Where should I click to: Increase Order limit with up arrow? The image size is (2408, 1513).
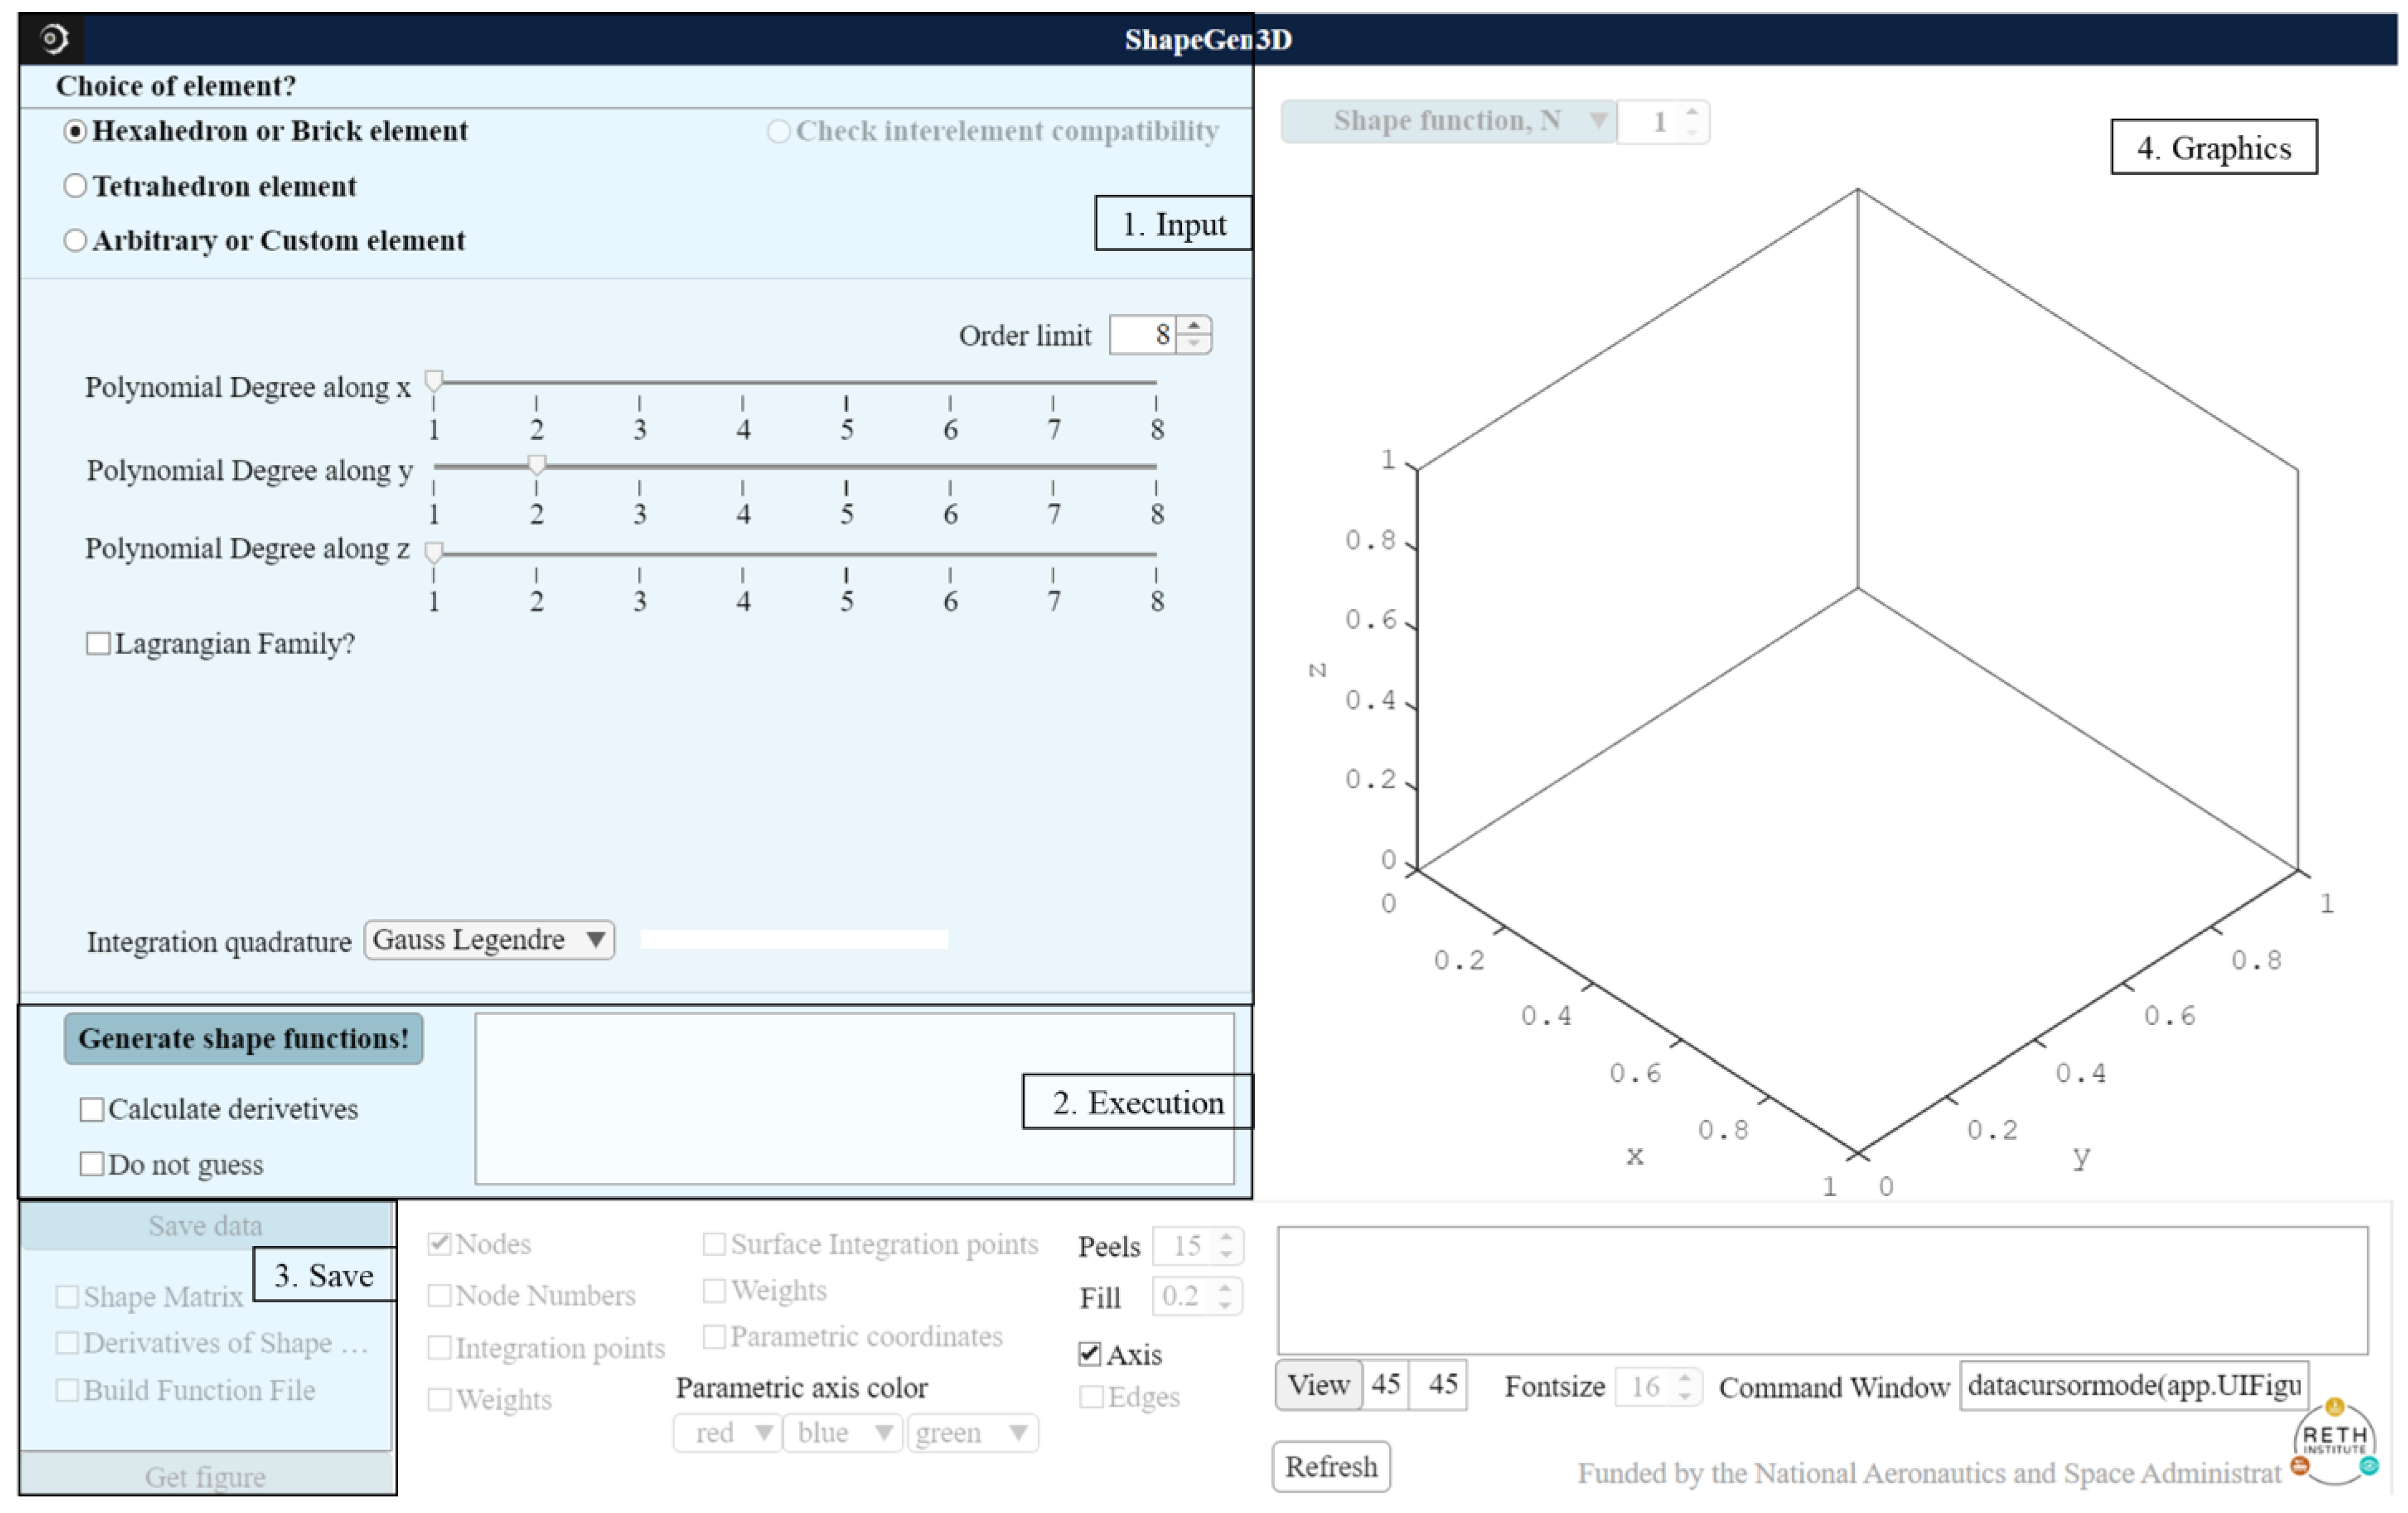pyautogui.click(x=1193, y=326)
